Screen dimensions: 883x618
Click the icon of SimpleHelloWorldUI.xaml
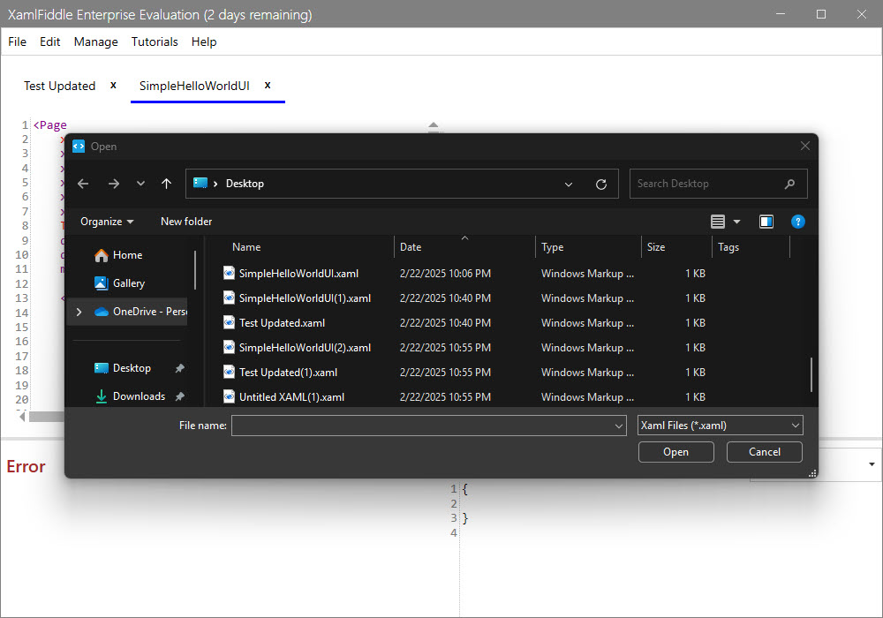point(229,274)
